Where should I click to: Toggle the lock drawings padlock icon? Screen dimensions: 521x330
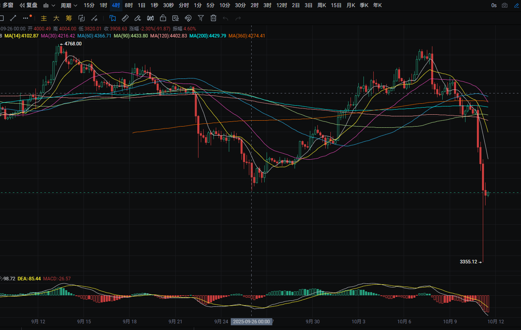(163, 18)
